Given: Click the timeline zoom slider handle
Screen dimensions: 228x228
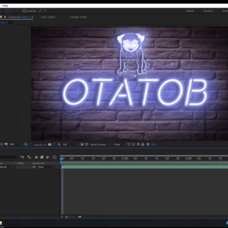Looking at the screenshot, I should click(x=66, y=217).
